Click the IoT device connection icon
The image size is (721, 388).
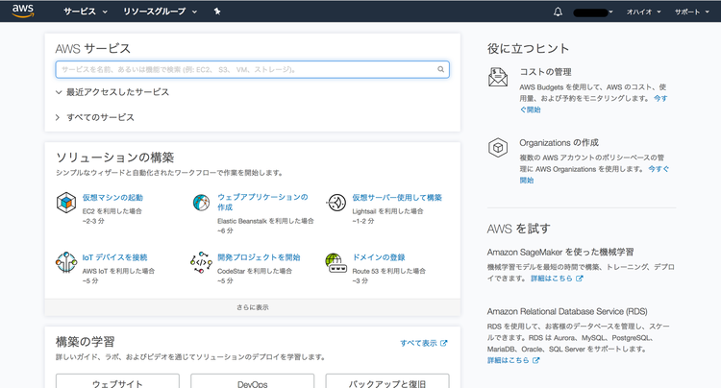[x=66, y=262]
